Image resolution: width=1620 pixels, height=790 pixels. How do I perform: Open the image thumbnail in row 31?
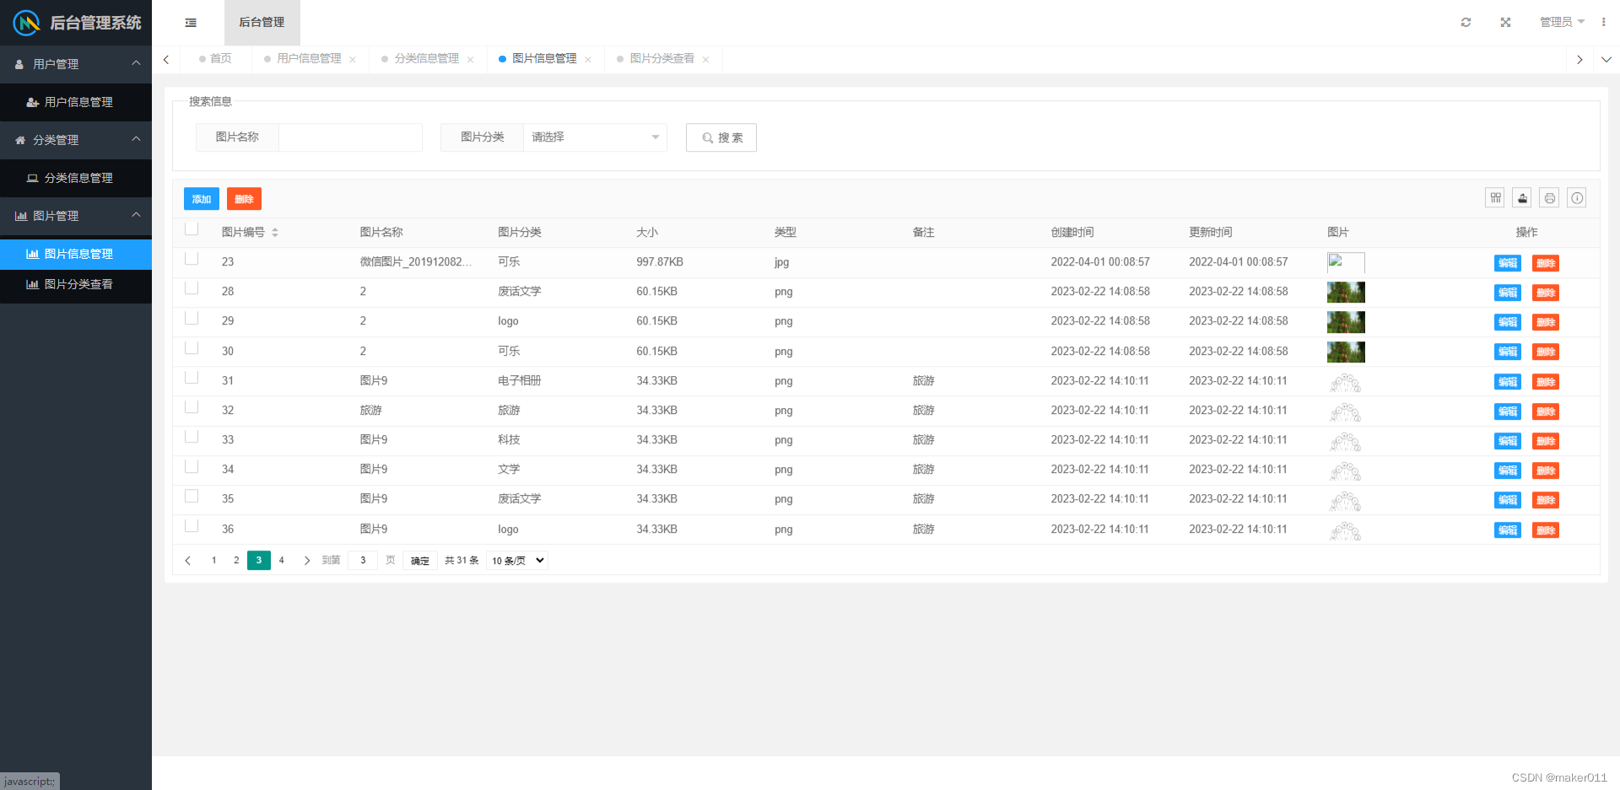[x=1346, y=382]
